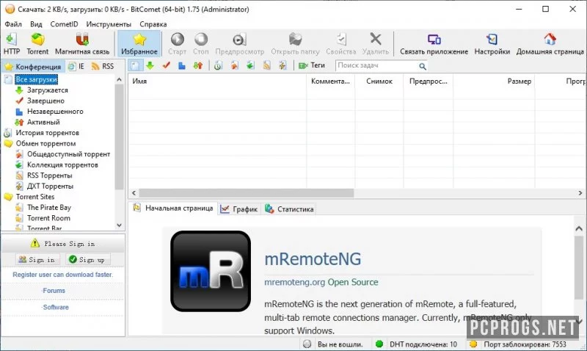Switch to the Начальная страница tab
Screen dimensions: 587x351
click(x=173, y=209)
